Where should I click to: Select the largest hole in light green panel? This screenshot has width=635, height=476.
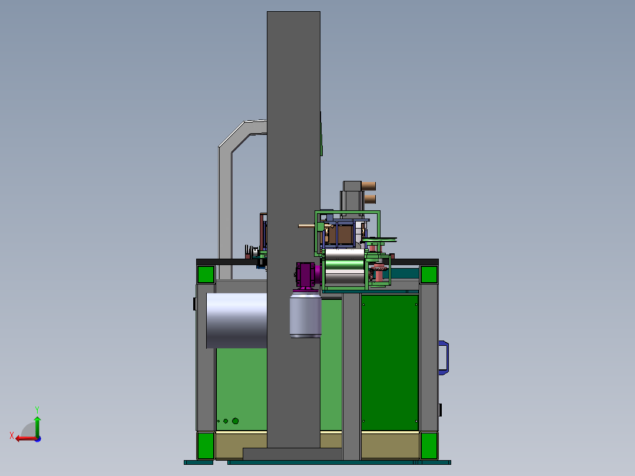coord(235,421)
